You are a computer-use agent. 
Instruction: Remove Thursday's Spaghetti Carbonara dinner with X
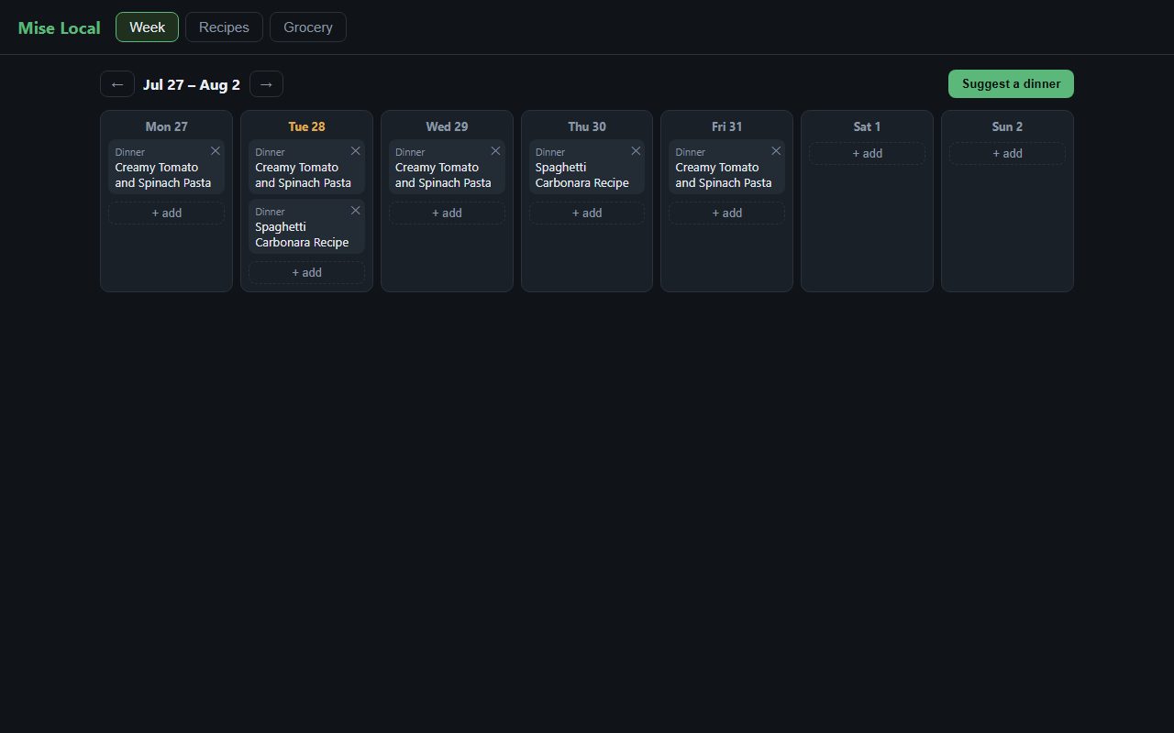pos(636,151)
